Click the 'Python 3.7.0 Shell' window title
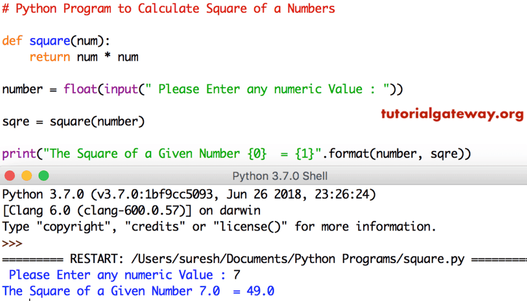 280,176
